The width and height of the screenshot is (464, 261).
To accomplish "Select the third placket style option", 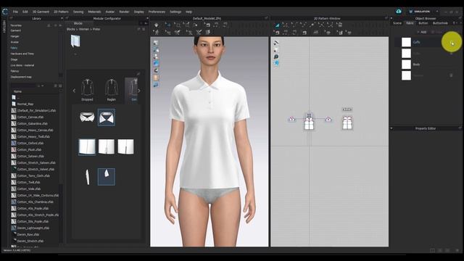I will pos(125,146).
